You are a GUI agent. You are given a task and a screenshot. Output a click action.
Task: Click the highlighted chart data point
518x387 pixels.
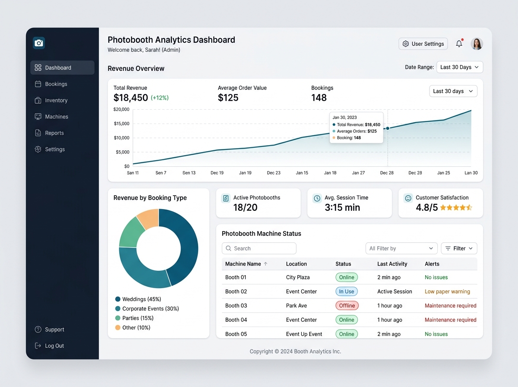pos(388,128)
